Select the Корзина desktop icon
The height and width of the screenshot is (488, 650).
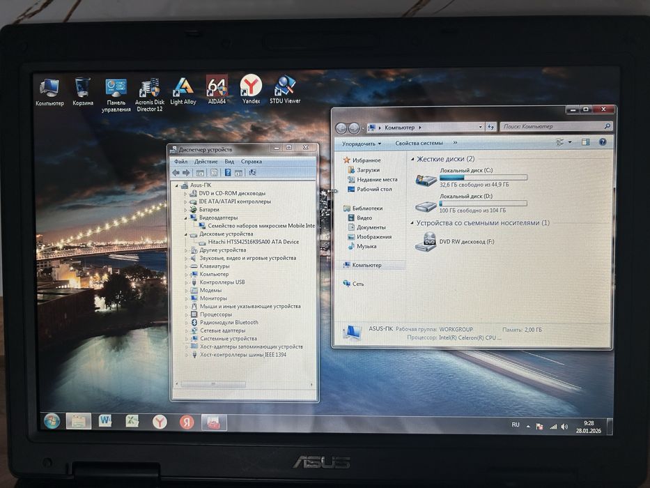pos(83,91)
